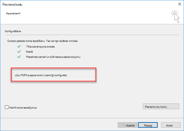Viewport: 184px width, 131px height.
Task: Click the Pabeigt button to finish
Action: click(x=148, y=125)
